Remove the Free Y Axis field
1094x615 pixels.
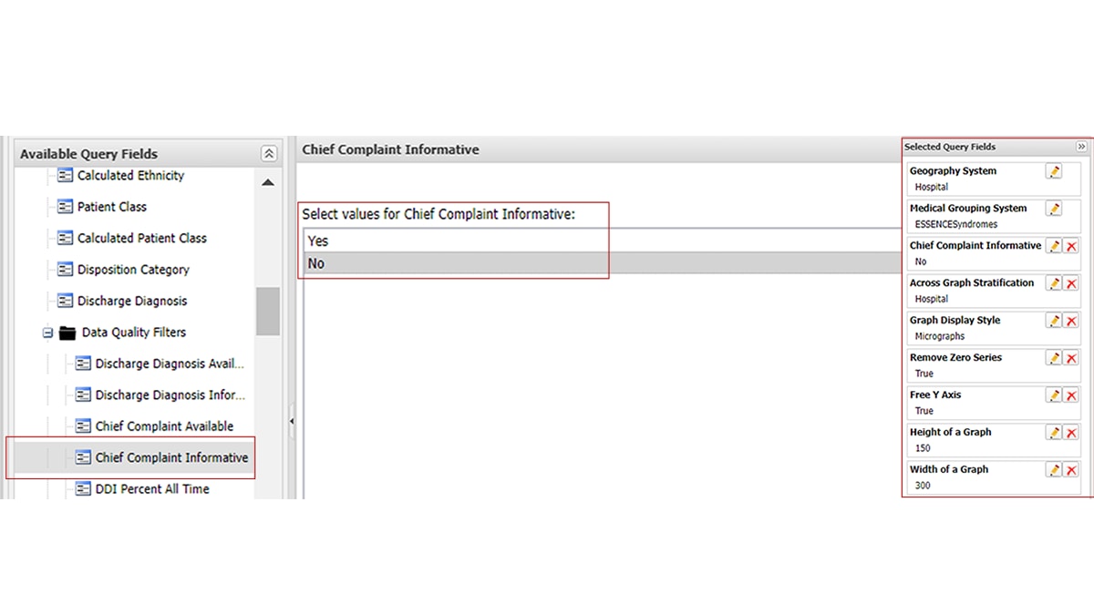tap(1071, 395)
